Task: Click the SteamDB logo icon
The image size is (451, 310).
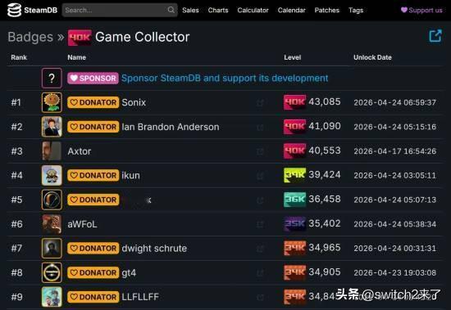Action: (x=15, y=10)
